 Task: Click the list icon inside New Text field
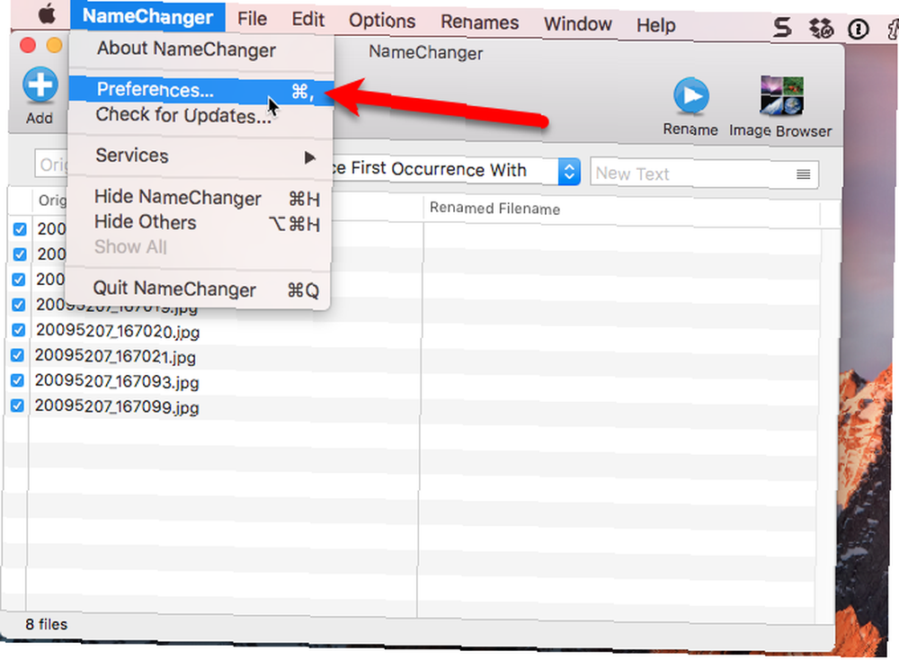(x=803, y=174)
